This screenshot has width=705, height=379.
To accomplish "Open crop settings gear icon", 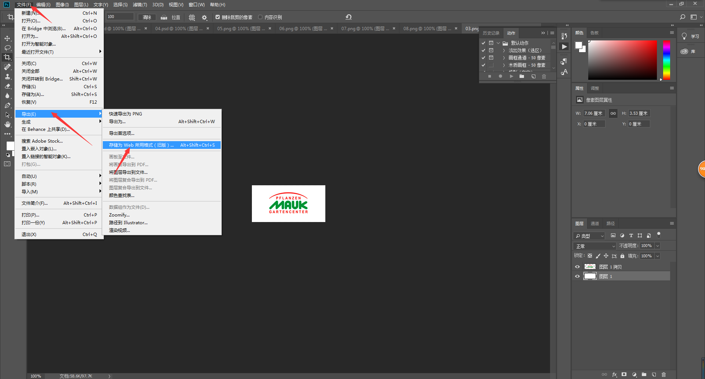I will click(205, 17).
